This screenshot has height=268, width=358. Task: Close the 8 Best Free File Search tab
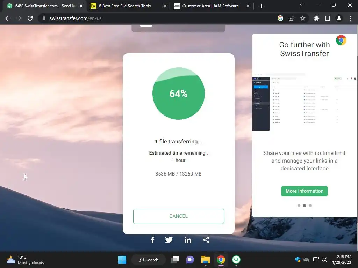coord(165,6)
